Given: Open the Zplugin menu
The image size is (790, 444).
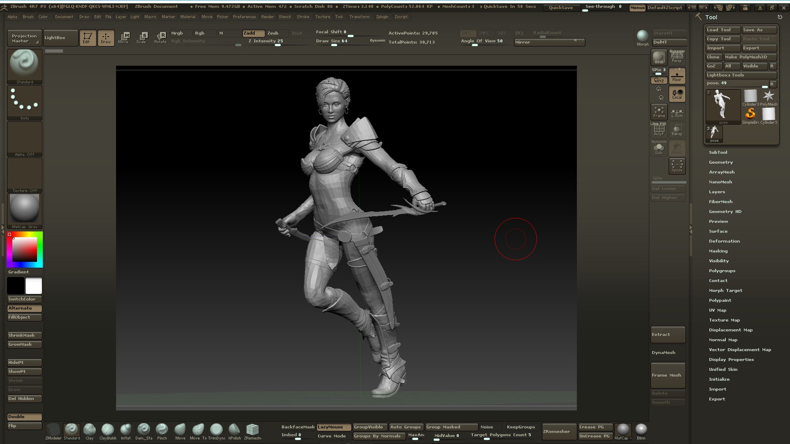Looking at the screenshot, I should coord(382,17).
